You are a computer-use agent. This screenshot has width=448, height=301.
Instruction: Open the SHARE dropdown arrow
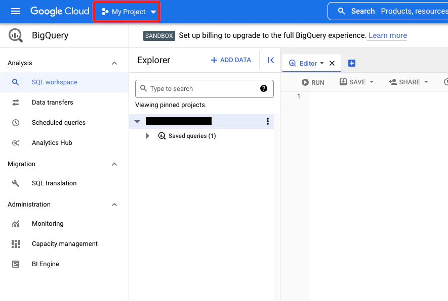coord(426,82)
